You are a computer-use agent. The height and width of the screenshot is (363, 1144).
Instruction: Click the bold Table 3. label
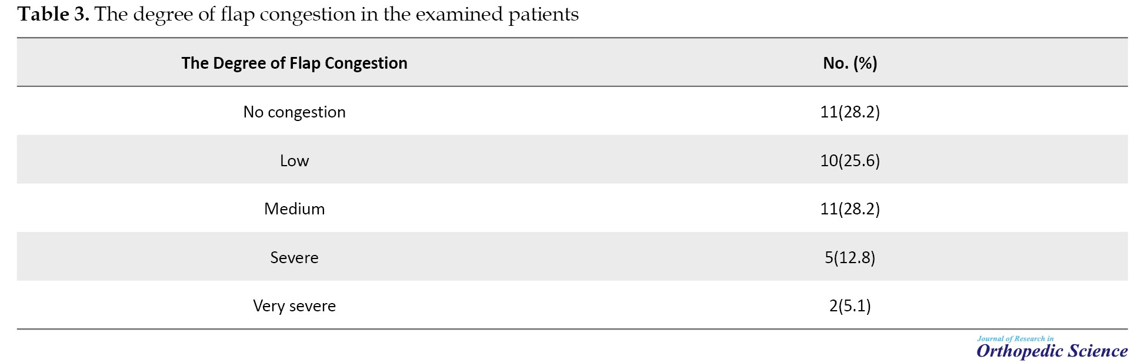(x=54, y=14)
